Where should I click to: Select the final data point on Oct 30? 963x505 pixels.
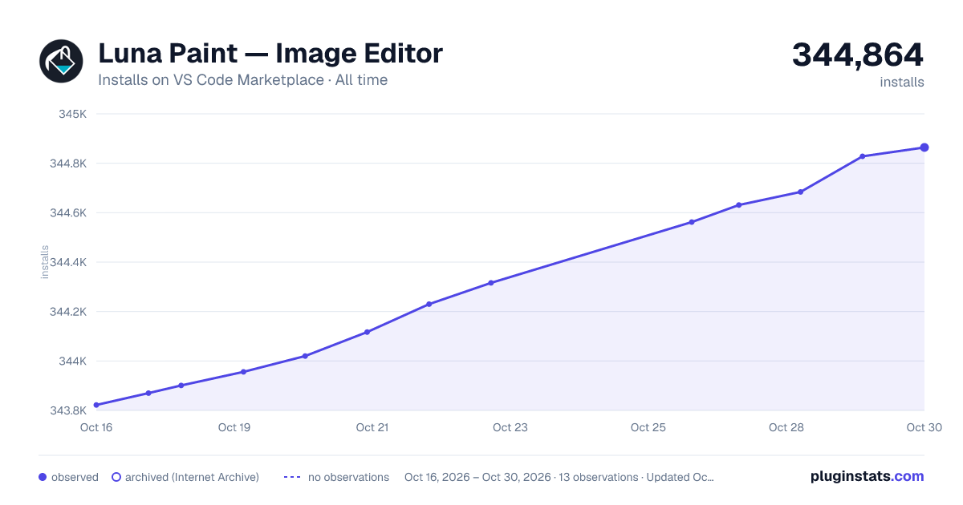(x=924, y=147)
